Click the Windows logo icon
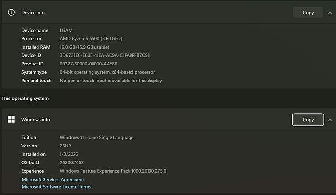The image size is (336, 195). coord(11,119)
